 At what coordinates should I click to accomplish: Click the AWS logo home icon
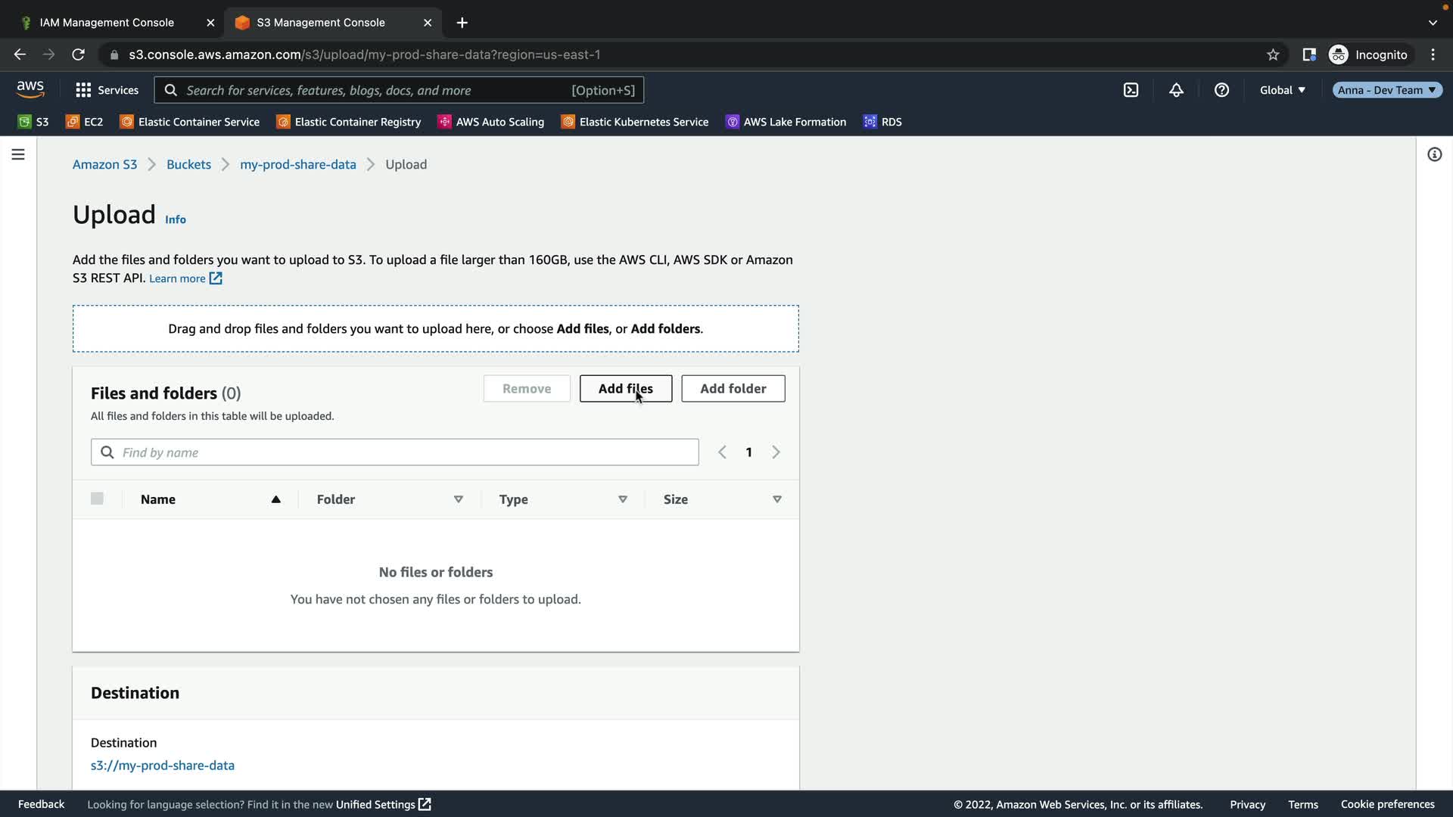tap(30, 89)
